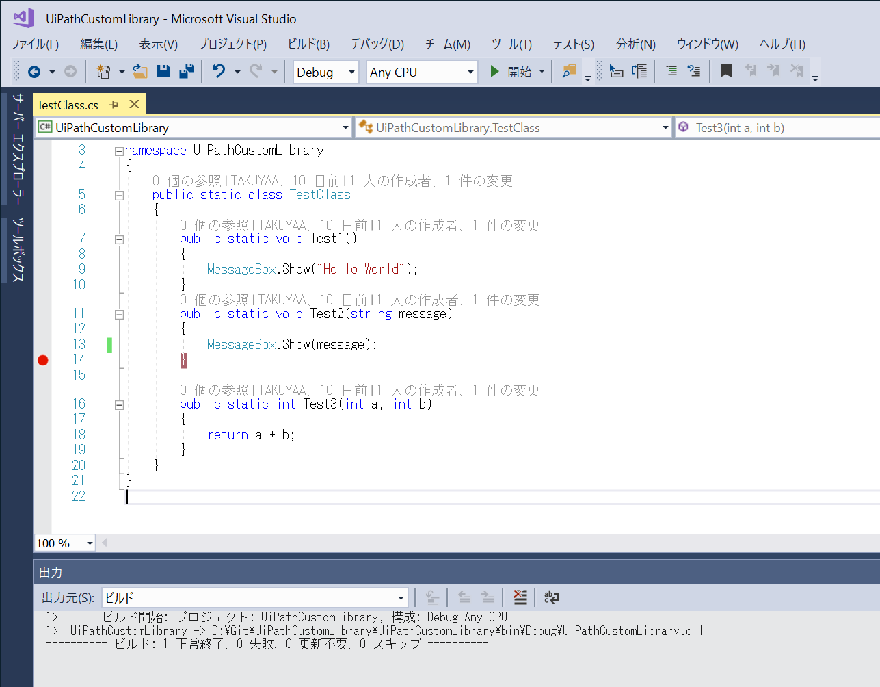Click the Find message in code icon
The image size is (880, 687).
click(x=432, y=597)
